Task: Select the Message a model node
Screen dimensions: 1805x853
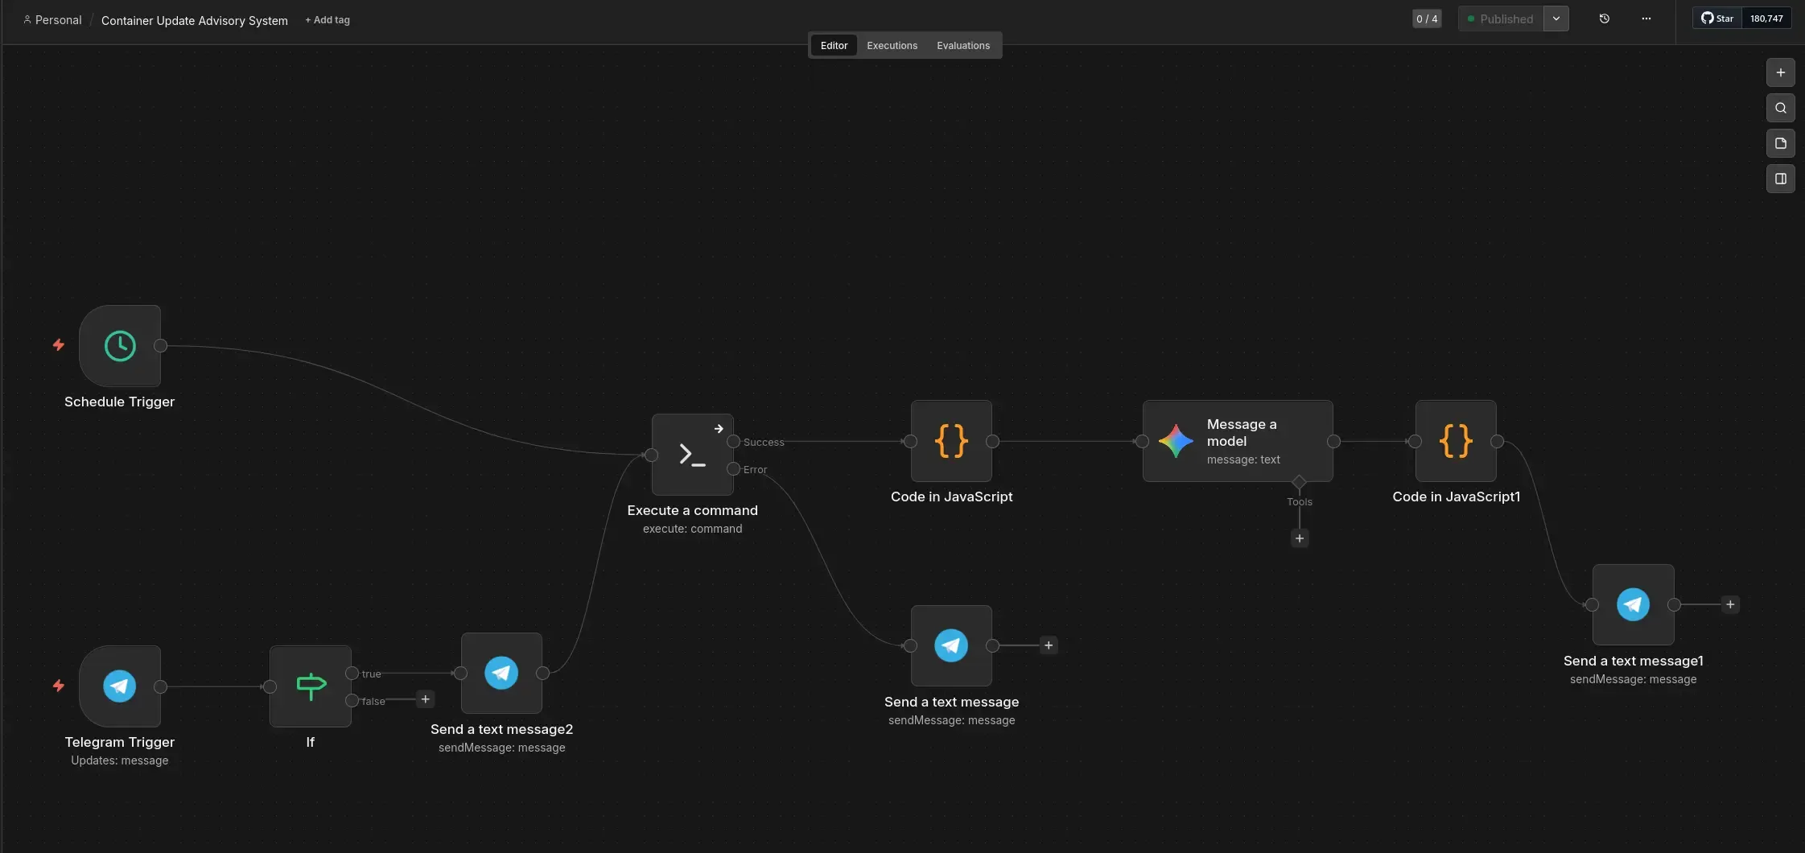Action: click(x=1236, y=441)
